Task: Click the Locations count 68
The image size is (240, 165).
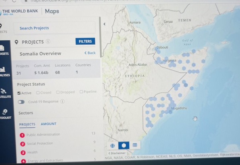Action: pos(57,72)
